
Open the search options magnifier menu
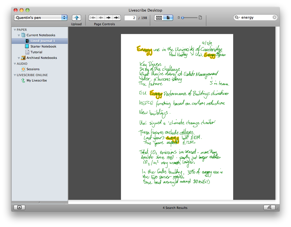coord(237,18)
